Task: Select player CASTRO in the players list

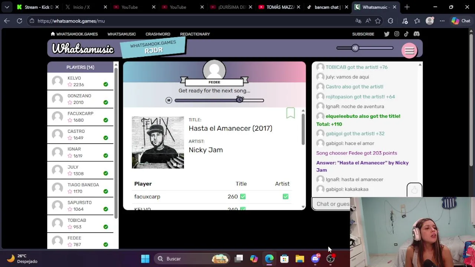Action: 80,135
